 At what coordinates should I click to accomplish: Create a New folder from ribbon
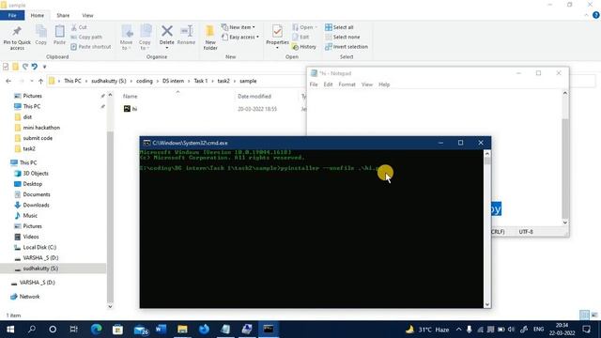coord(210,38)
